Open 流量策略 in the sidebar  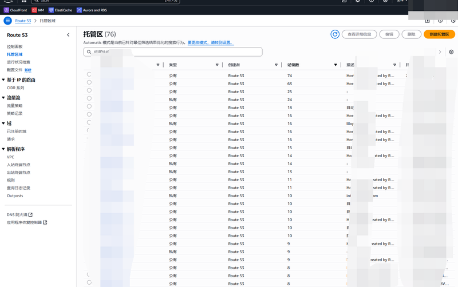(15, 106)
